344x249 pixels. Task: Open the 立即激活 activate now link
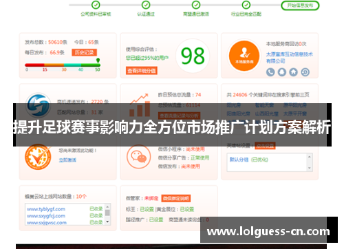point(67,160)
